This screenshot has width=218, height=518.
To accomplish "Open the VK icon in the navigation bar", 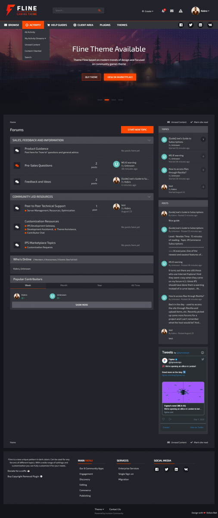I will click(x=210, y=25).
